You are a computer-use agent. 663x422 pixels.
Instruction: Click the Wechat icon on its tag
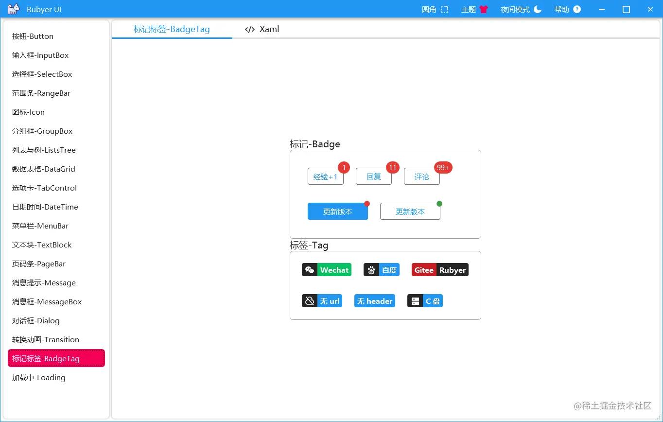[x=310, y=269]
